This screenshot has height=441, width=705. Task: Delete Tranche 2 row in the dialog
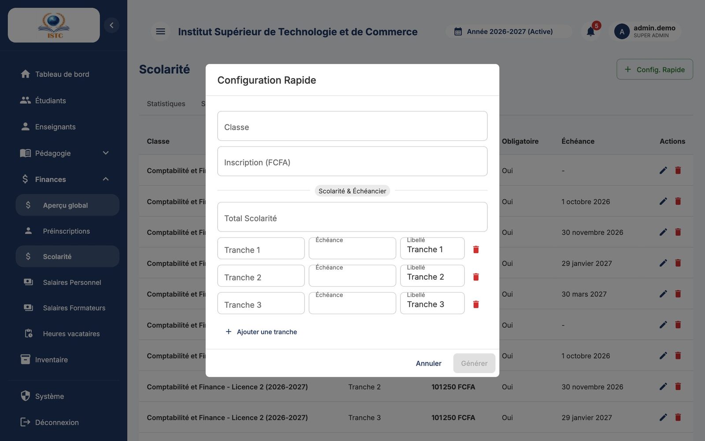click(476, 277)
